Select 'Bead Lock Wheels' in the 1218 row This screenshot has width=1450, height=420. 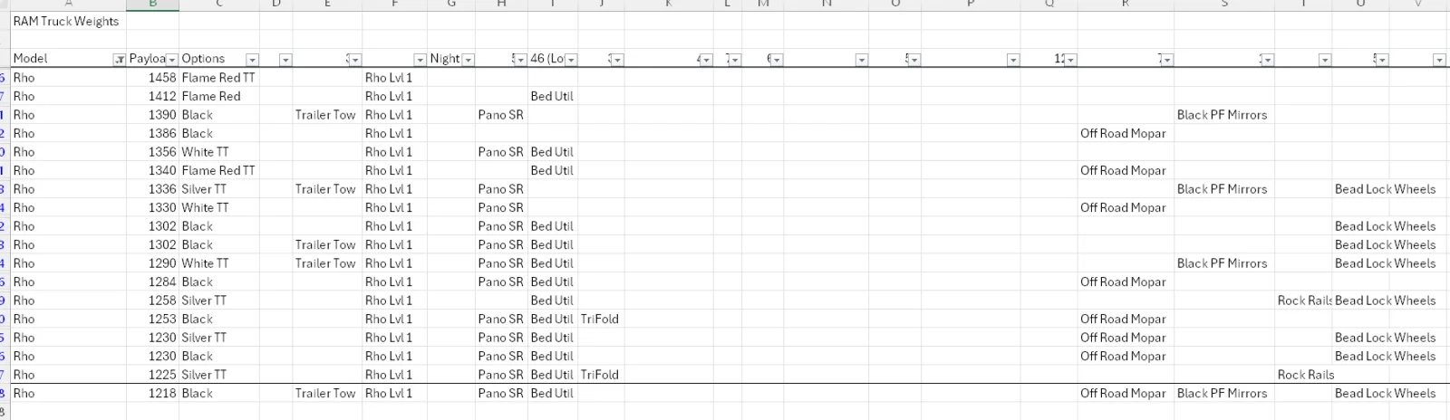click(x=1385, y=393)
